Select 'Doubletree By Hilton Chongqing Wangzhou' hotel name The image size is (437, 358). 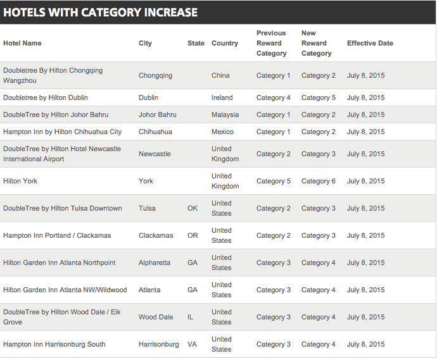tap(53, 75)
